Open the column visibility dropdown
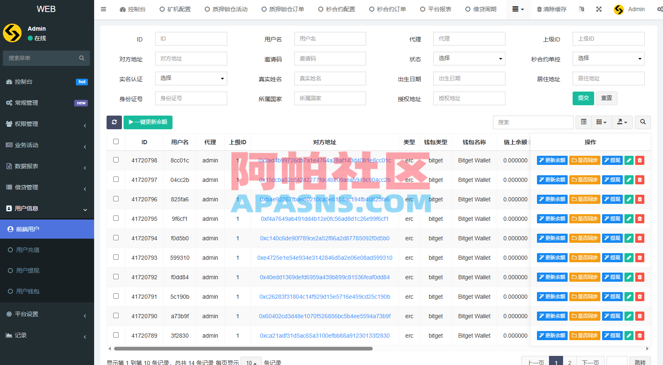Screen dimensions: 663x365 click(601, 122)
